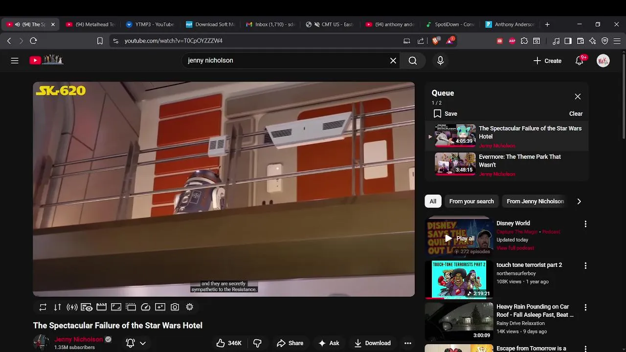The width and height of the screenshot is (626, 352).
Task: Bookmark this page icon
Action: pyautogui.click(x=100, y=41)
